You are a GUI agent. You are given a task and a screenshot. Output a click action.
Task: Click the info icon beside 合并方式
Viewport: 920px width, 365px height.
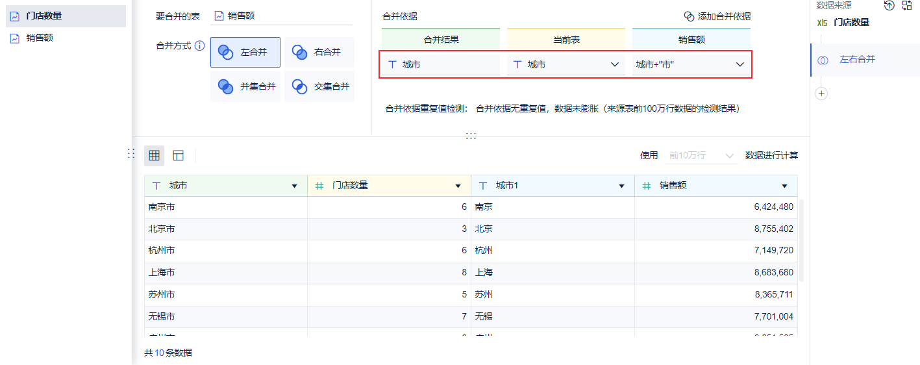point(199,46)
